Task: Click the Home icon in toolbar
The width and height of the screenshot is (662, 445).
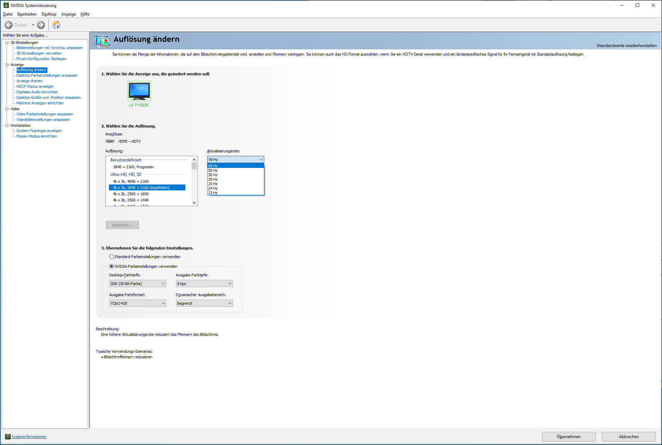Action: point(56,25)
